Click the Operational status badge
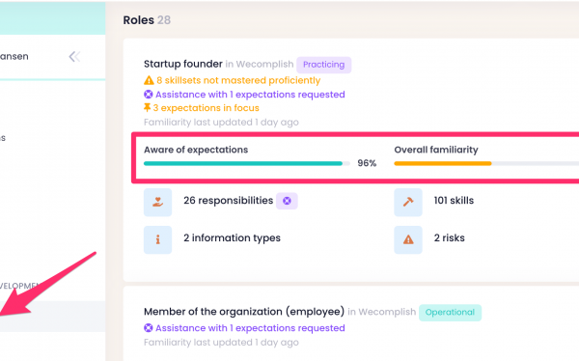Viewport: 579px width, 361px height. [450, 313]
